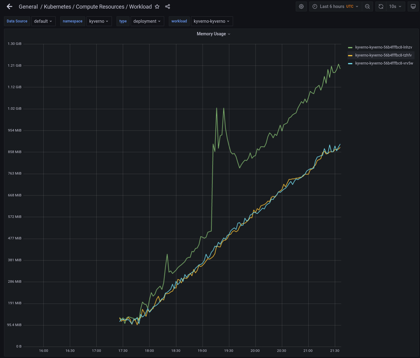
Task: Click the 16:00 x-axis time label
Action: pyautogui.click(x=44, y=351)
